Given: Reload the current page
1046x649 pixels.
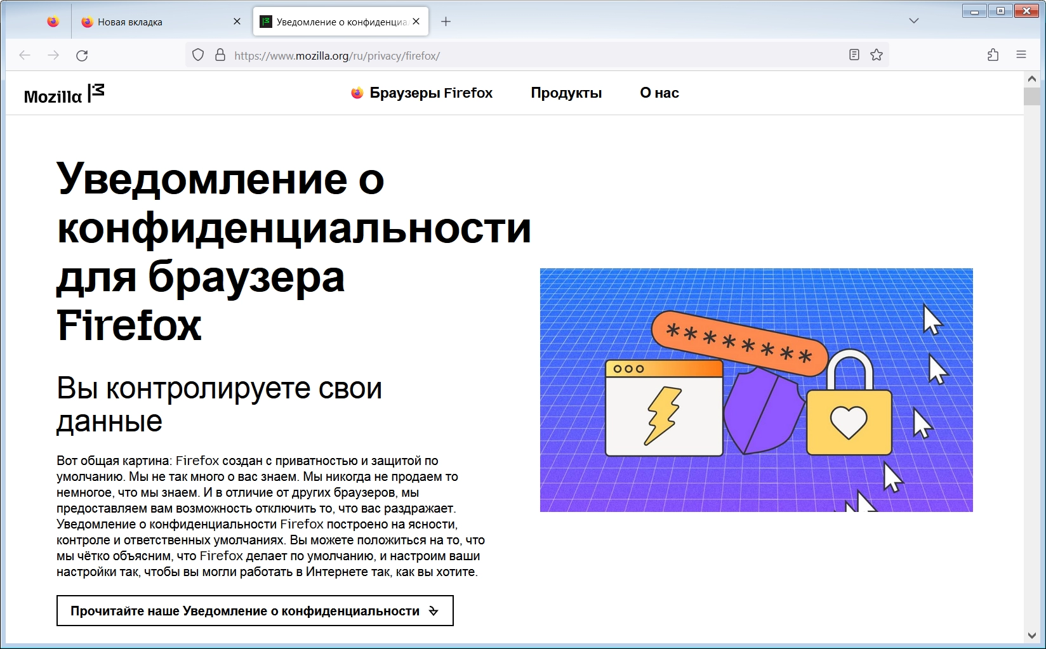Looking at the screenshot, I should point(82,55).
